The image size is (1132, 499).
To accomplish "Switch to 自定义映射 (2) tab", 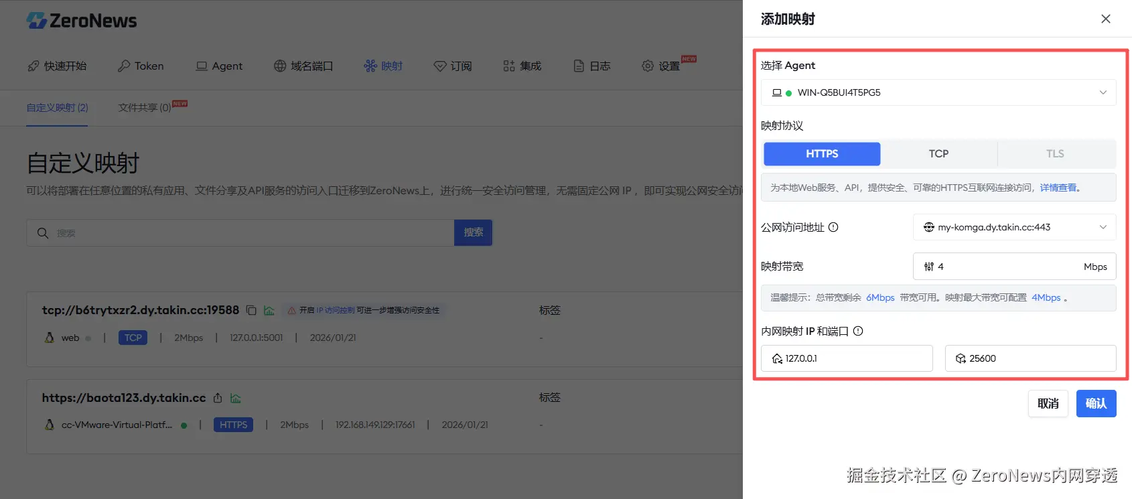I will coord(58,107).
